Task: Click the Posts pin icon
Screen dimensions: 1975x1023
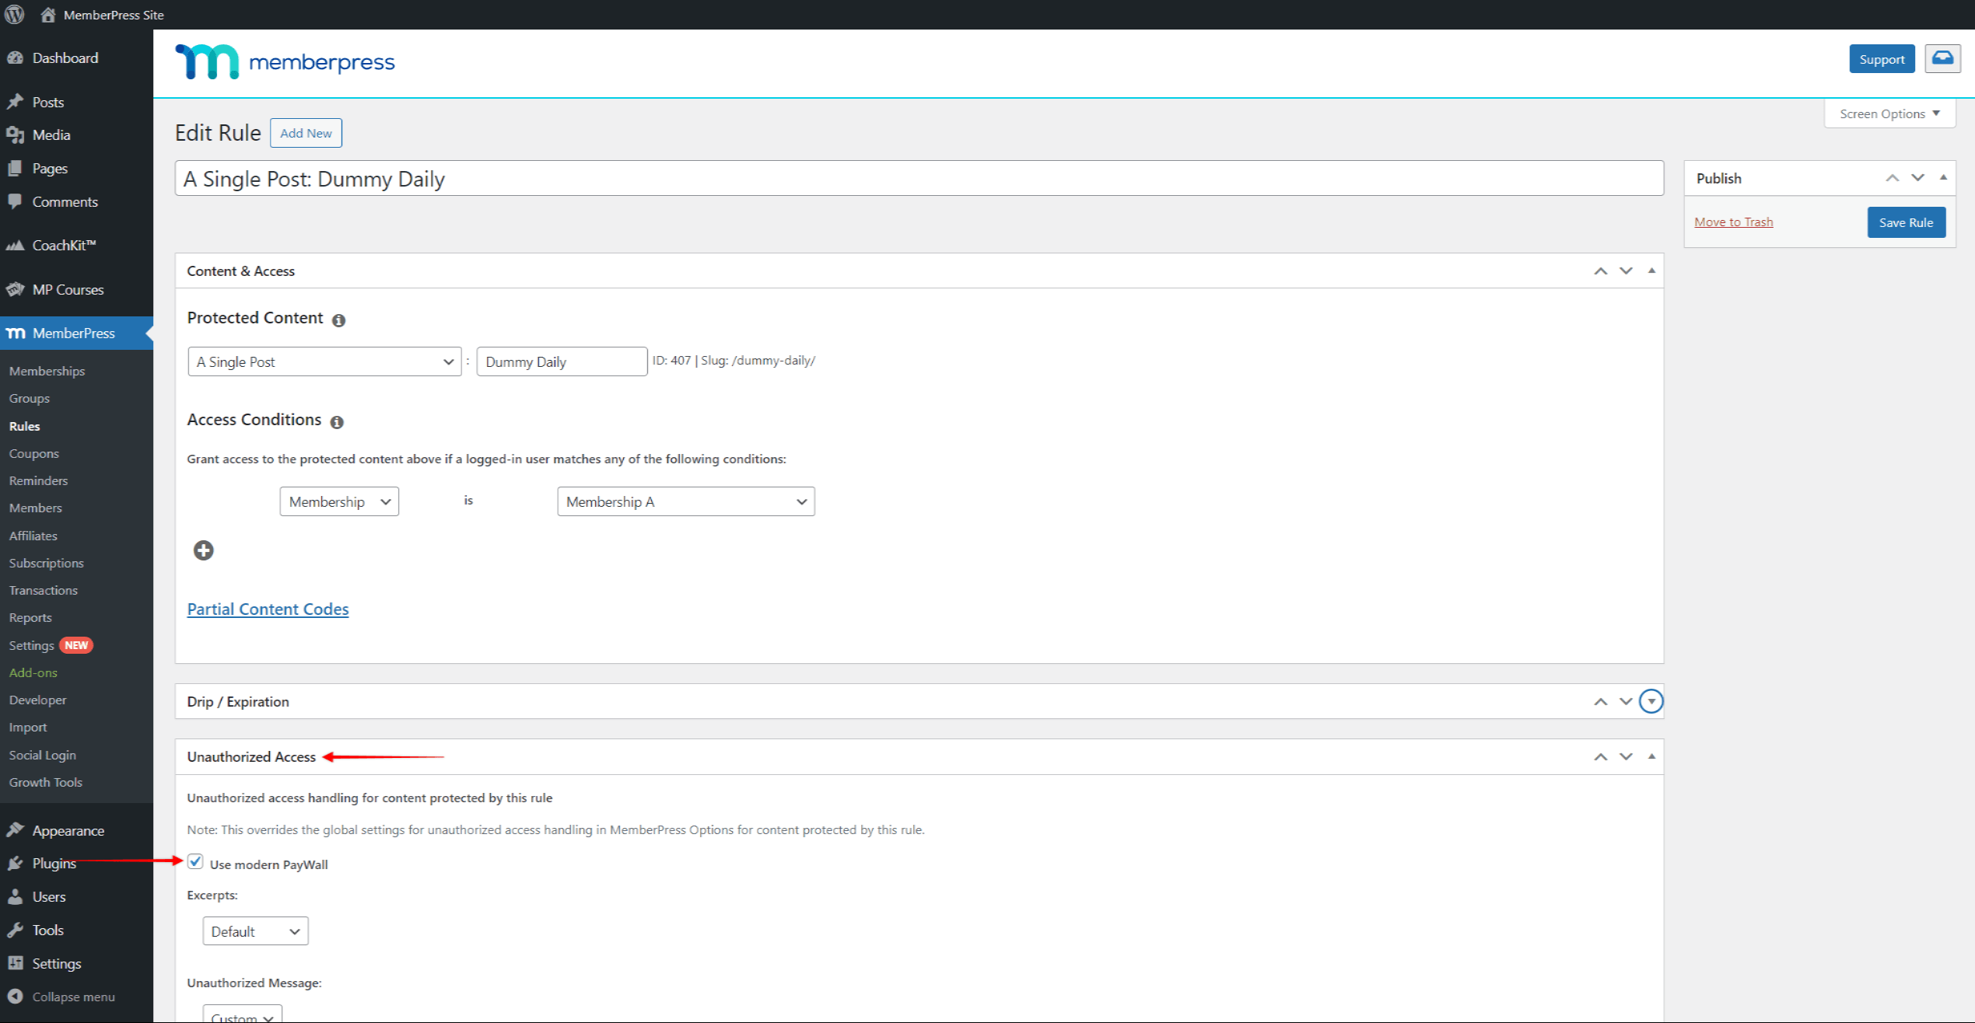Action: point(15,102)
